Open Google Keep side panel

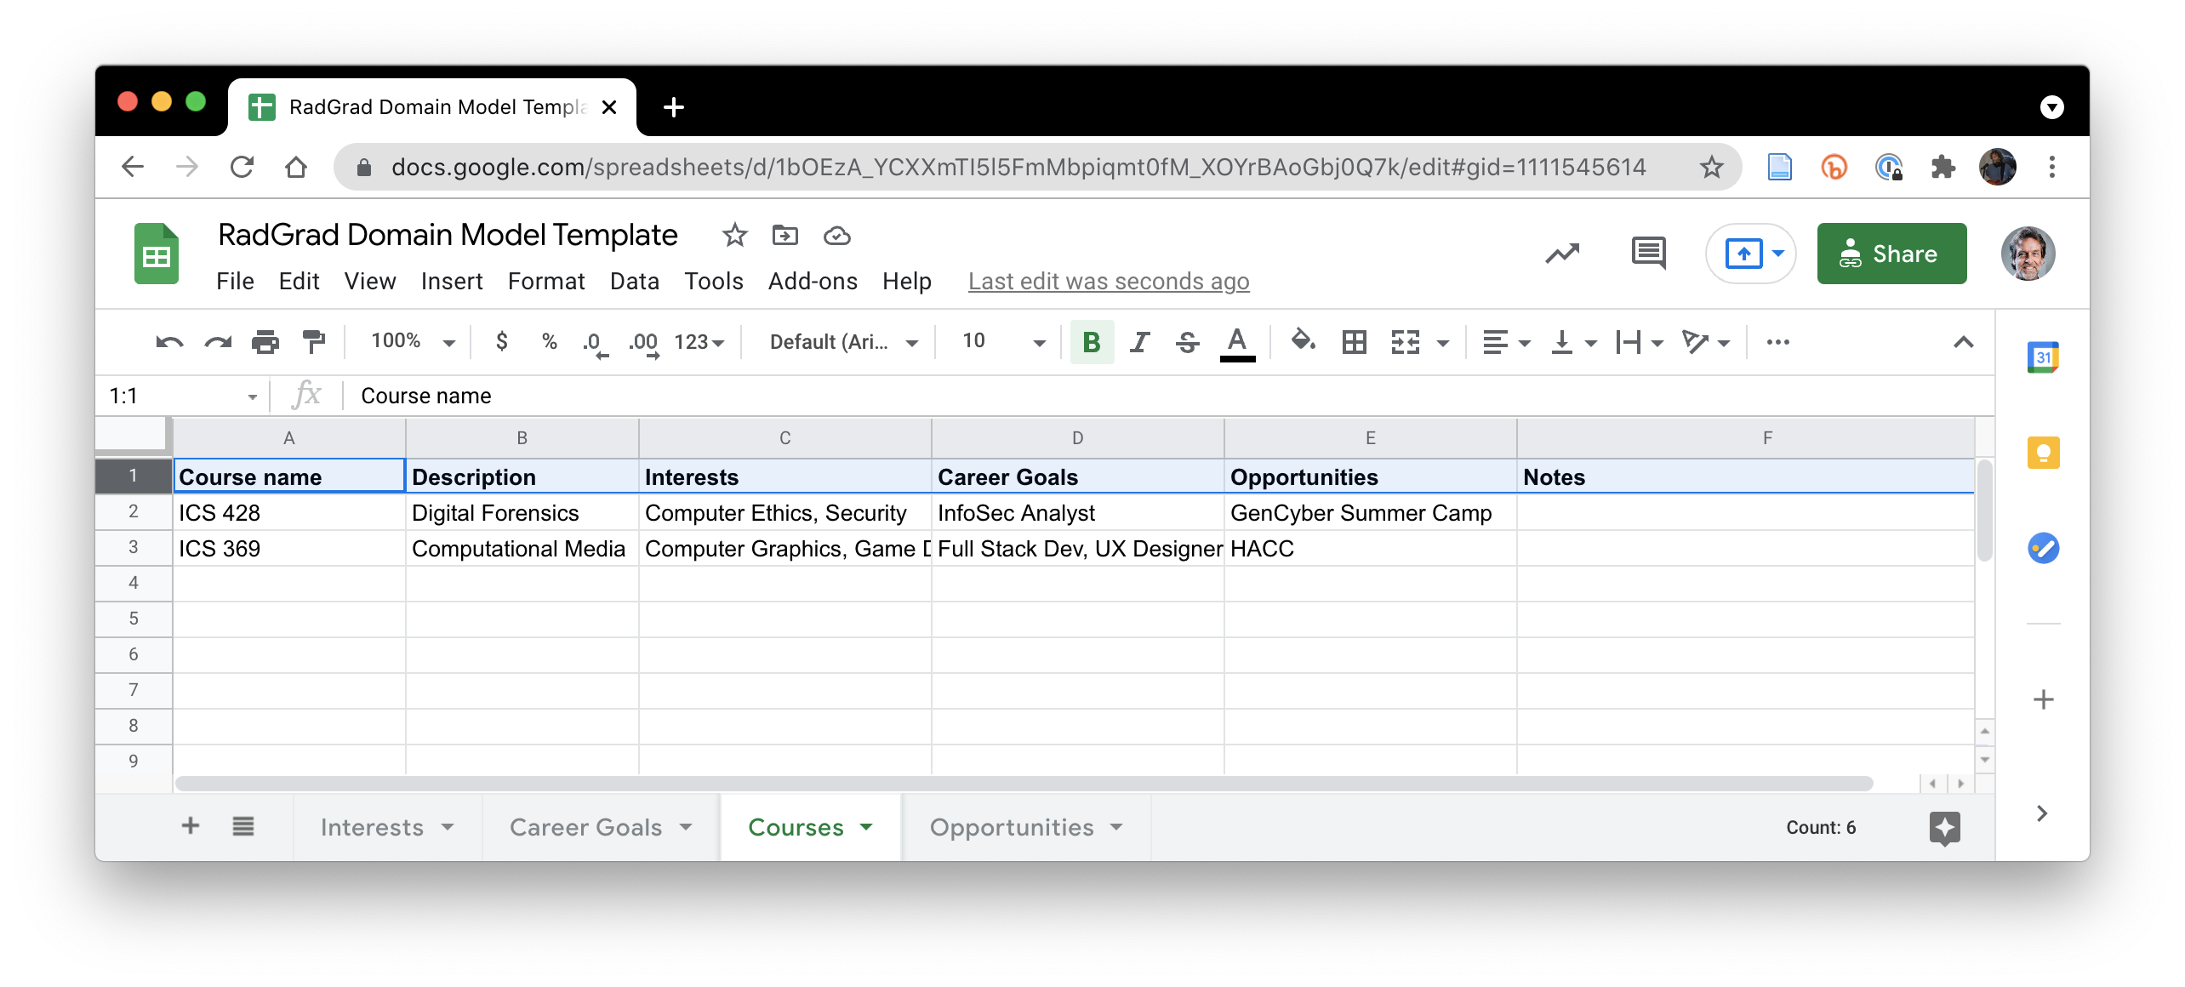pyautogui.click(x=2042, y=453)
